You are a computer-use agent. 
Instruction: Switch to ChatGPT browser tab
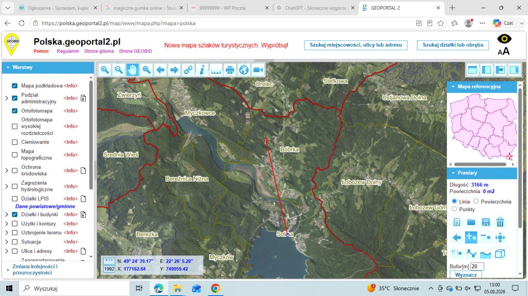click(315, 8)
